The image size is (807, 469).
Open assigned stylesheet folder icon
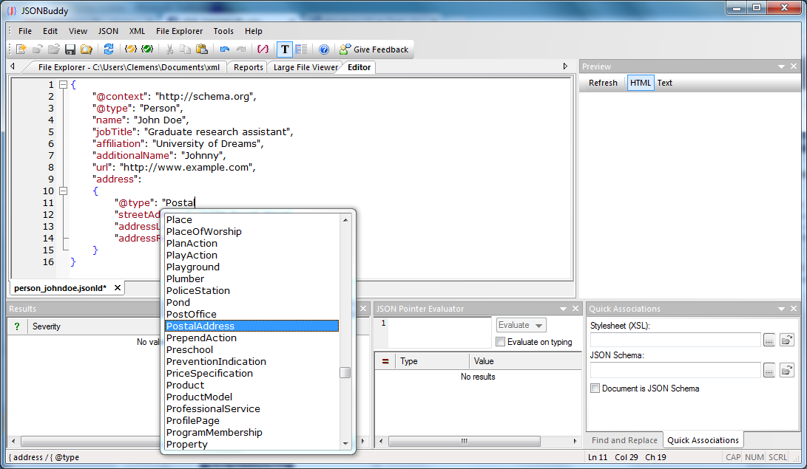(x=786, y=340)
